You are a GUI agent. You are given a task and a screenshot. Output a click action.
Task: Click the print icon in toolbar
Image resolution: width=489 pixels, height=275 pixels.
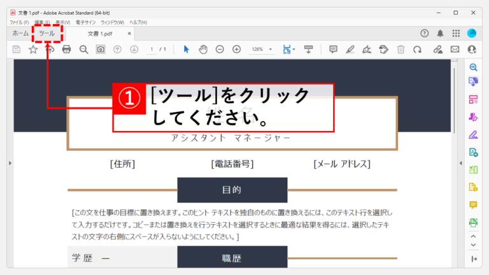click(x=66, y=49)
